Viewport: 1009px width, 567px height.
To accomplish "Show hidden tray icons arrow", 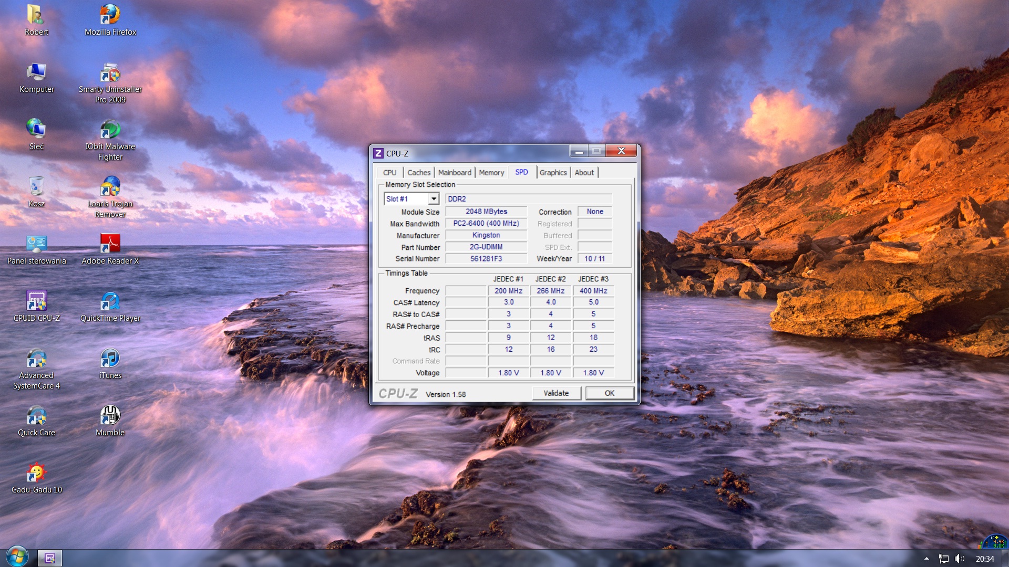I will tap(926, 559).
